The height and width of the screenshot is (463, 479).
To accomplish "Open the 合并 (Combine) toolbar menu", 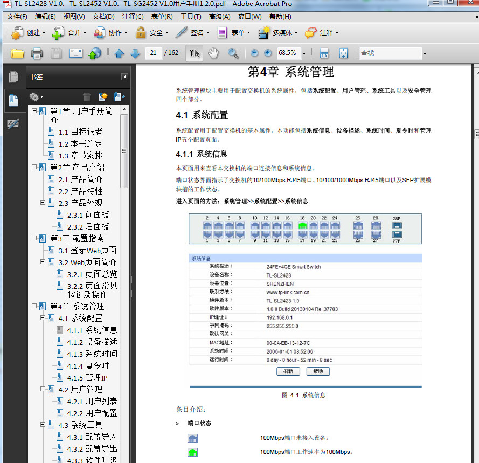I will click(69, 32).
